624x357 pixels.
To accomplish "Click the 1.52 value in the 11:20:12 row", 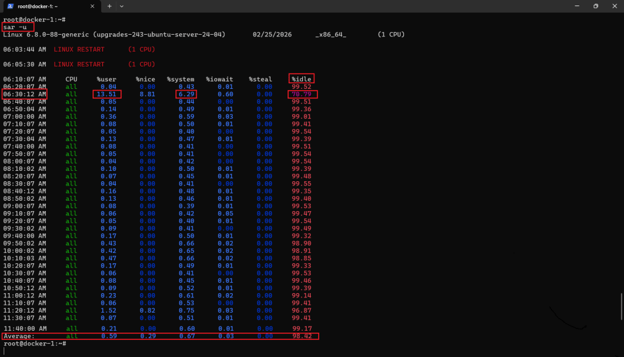I will click(x=107, y=310).
